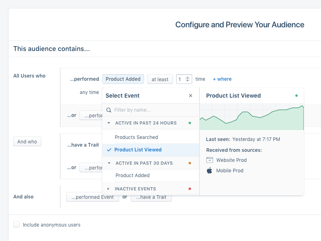The image size is (321, 241).
Task: Enable Include anonymous users checkbox
Action: coord(16,225)
